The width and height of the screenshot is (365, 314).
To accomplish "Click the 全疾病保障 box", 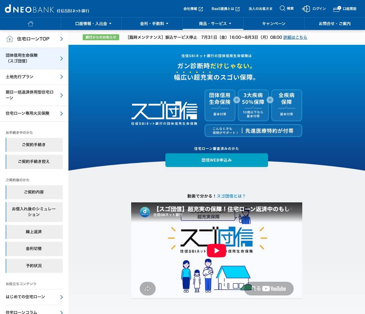I will click(287, 105).
